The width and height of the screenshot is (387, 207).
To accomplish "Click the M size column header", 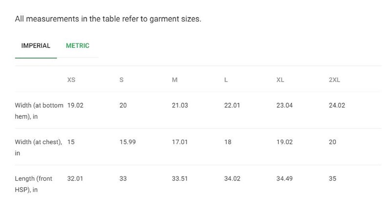I will point(174,80).
